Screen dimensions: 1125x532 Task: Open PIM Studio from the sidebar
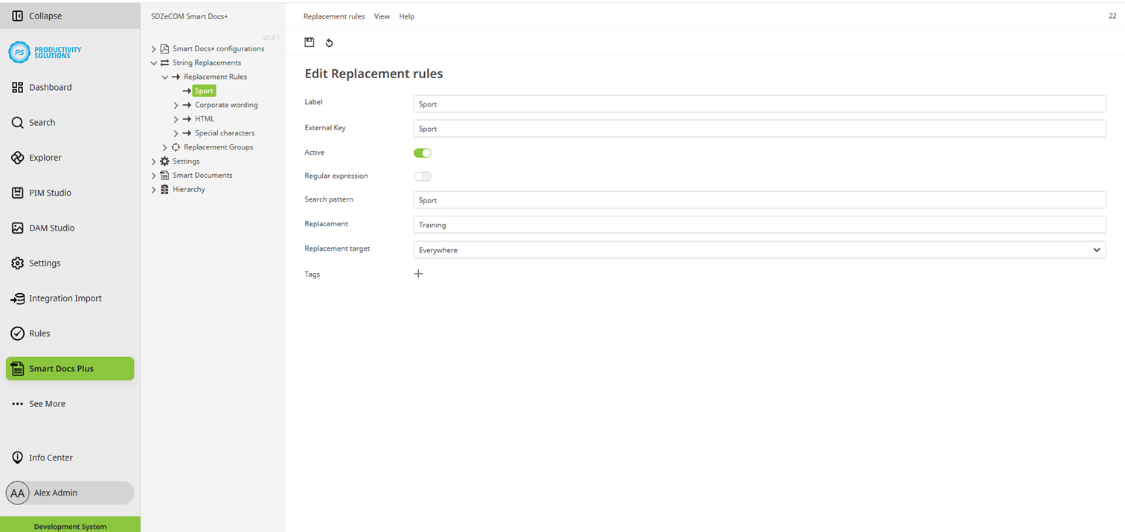coord(17,193)
